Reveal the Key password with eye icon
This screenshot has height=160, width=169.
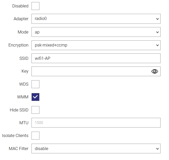(155, 71)
